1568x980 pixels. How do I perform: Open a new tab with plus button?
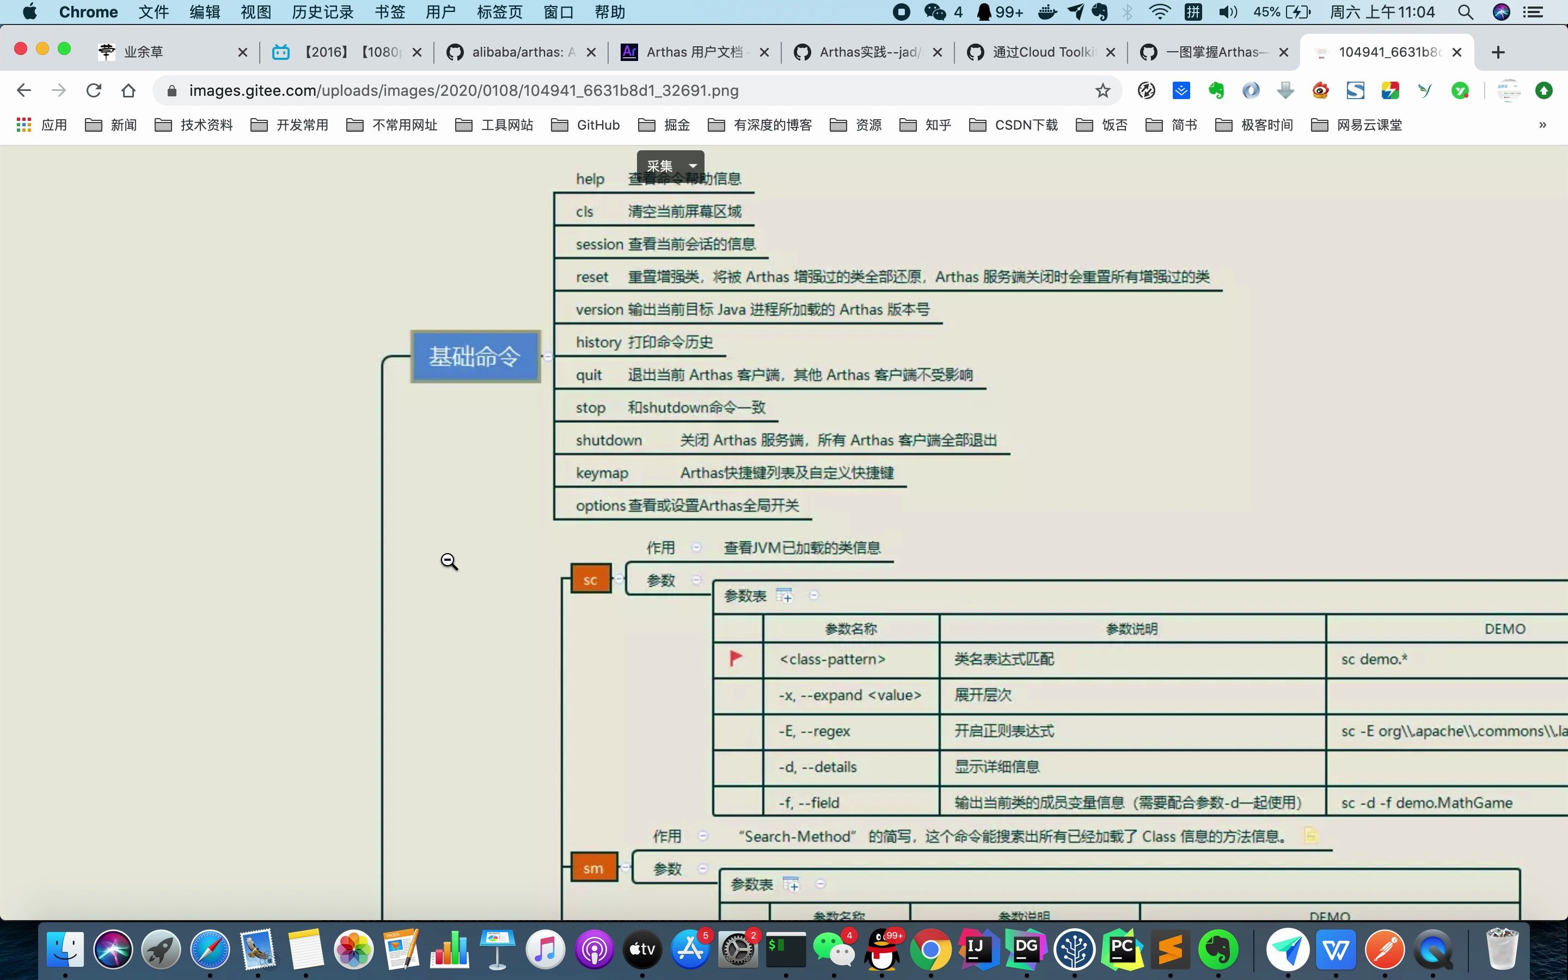click(x=1498, y=52)
